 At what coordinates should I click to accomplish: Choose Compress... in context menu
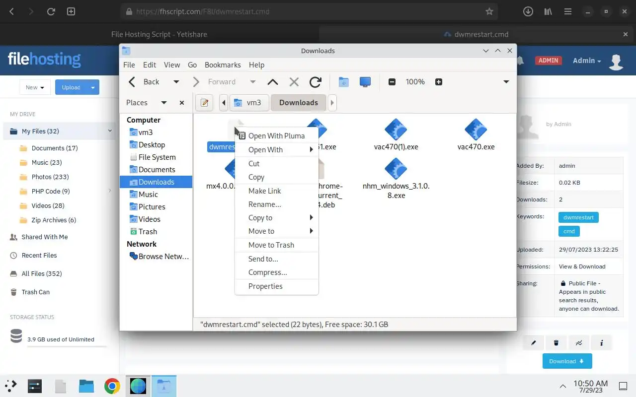(276, 272)
